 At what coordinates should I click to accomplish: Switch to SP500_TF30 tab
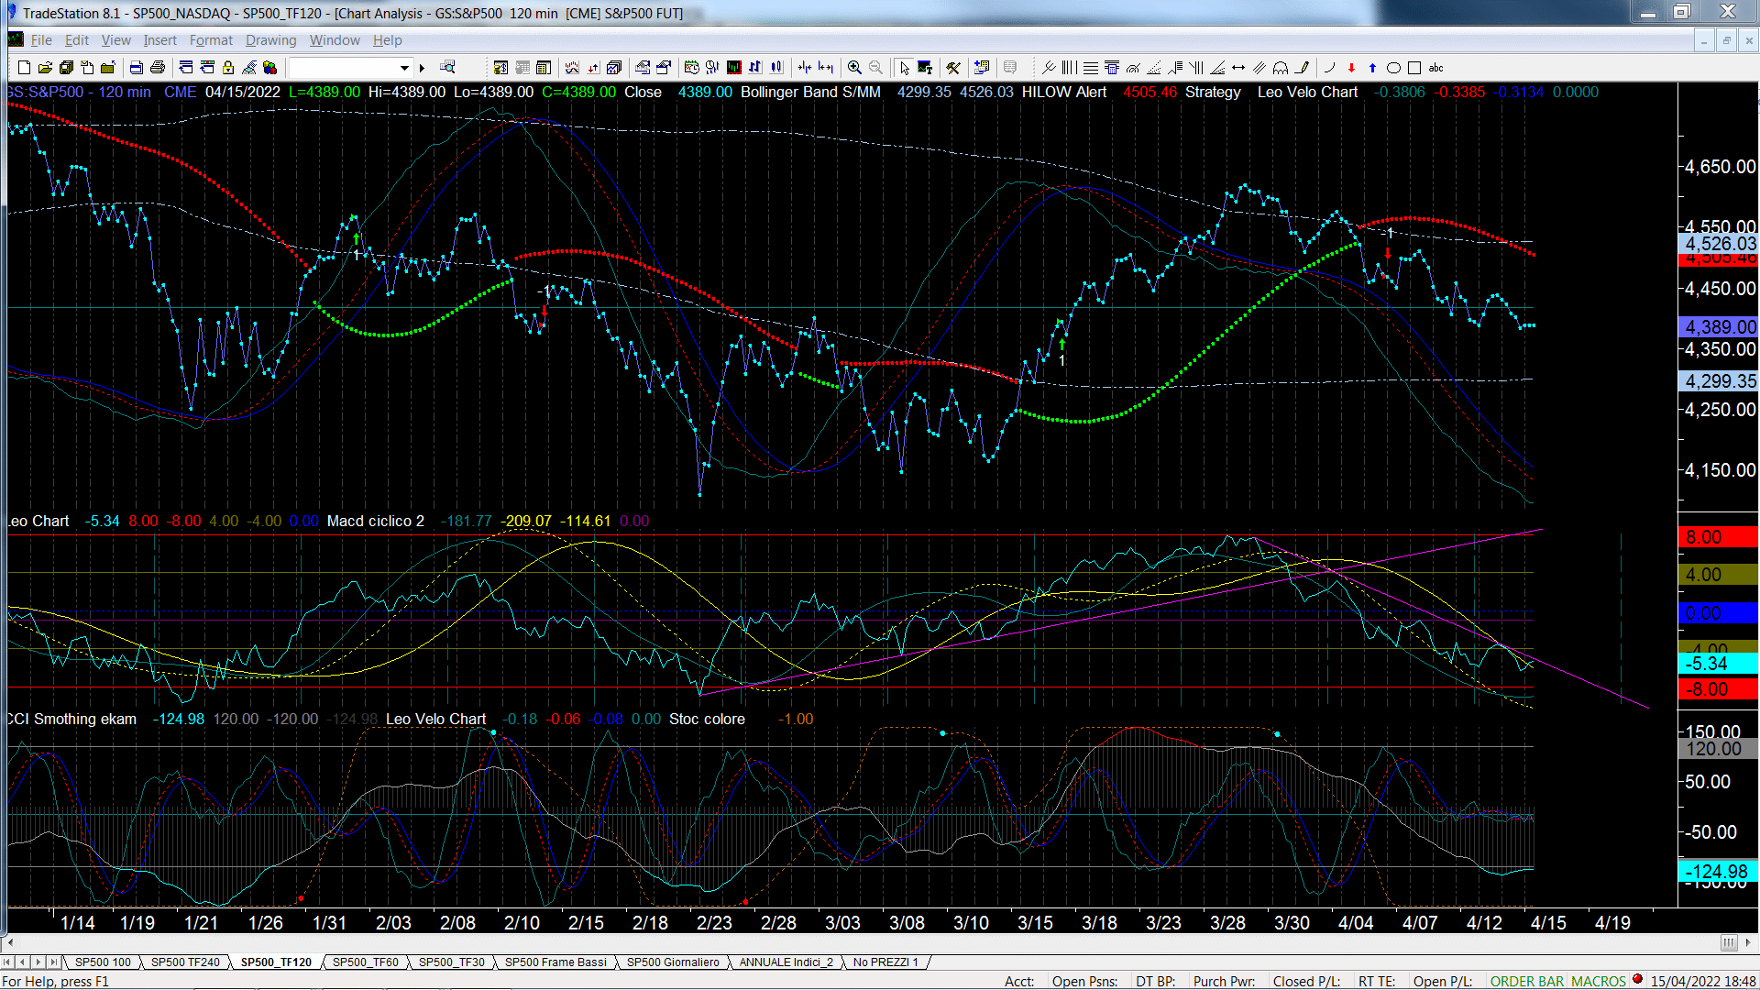click(451, 962)
